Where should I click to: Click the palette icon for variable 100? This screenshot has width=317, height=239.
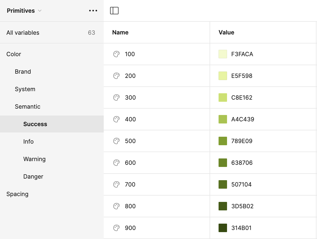pyautogui.click(x=116, y=54)
